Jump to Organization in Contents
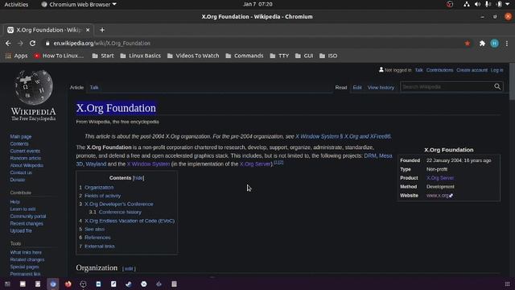 pyautogui.click(x=99, y=188)
